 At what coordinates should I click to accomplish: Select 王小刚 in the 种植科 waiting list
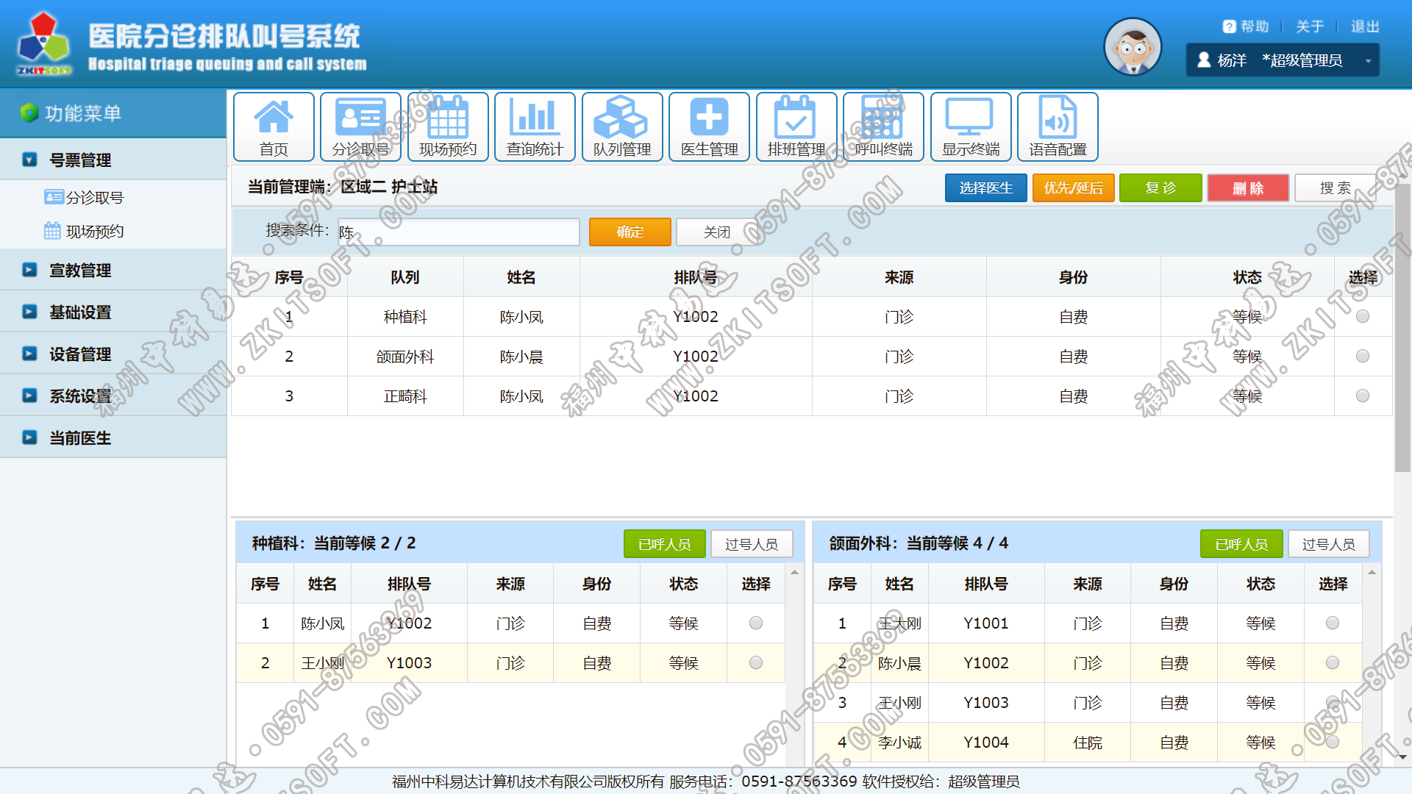[755, 662]
